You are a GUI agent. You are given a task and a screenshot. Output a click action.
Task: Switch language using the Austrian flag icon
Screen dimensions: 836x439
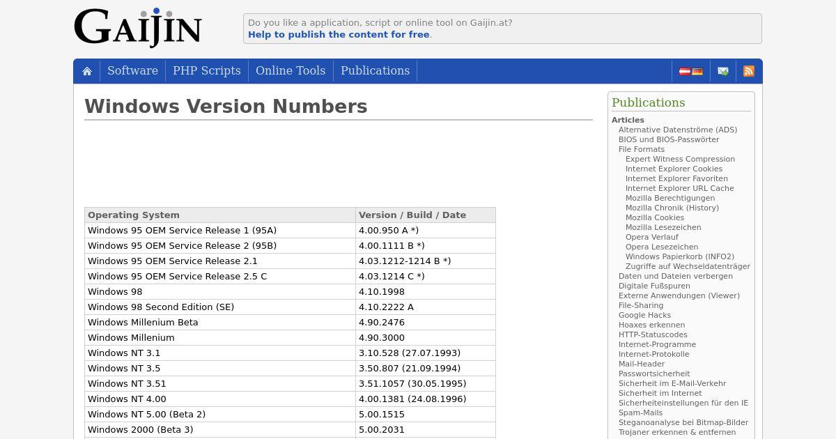point(685,71)
